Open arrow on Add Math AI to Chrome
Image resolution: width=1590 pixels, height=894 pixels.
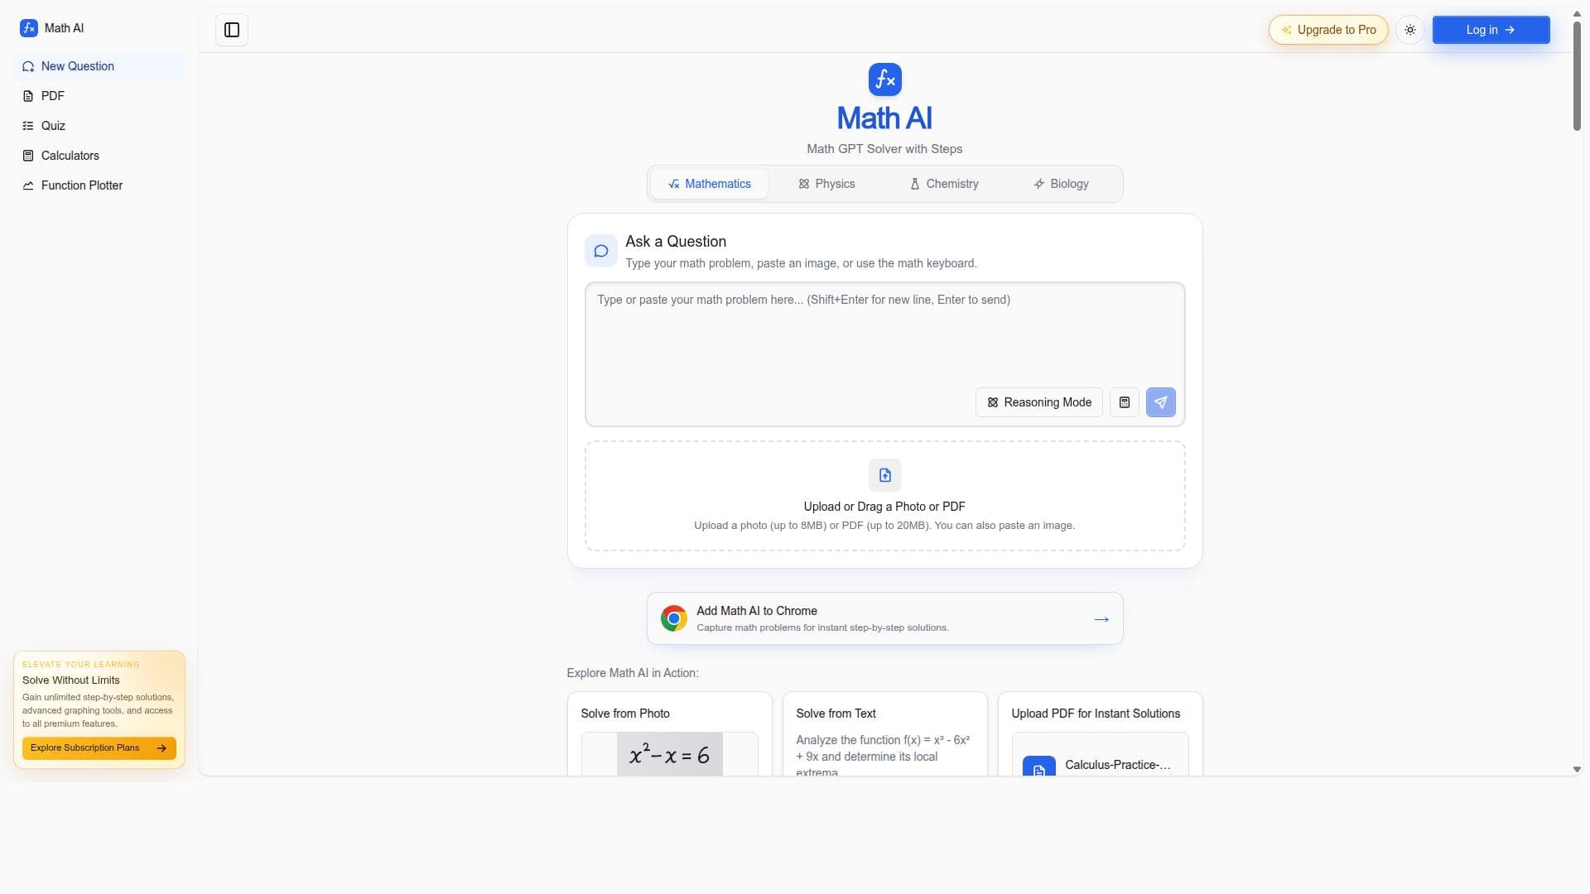tap(1101, 619)
